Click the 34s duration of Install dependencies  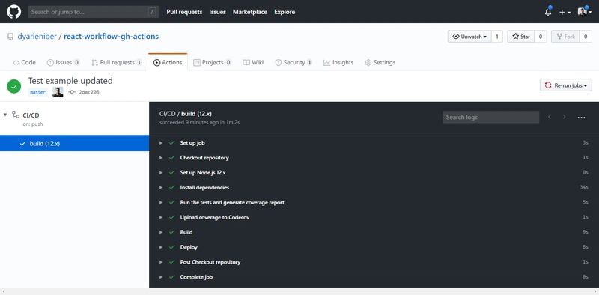[x=584, y=187]
